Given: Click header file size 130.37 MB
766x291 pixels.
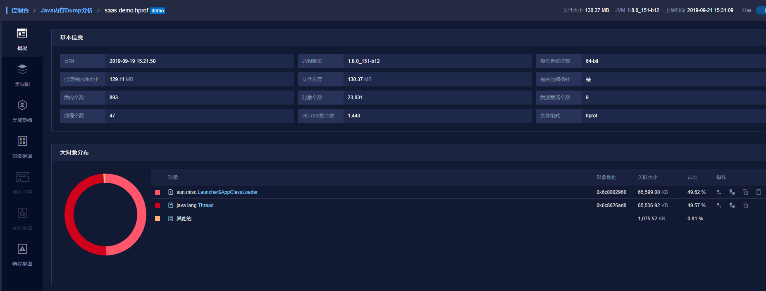Looking at the screenshot, I should [x=597, y=10].
